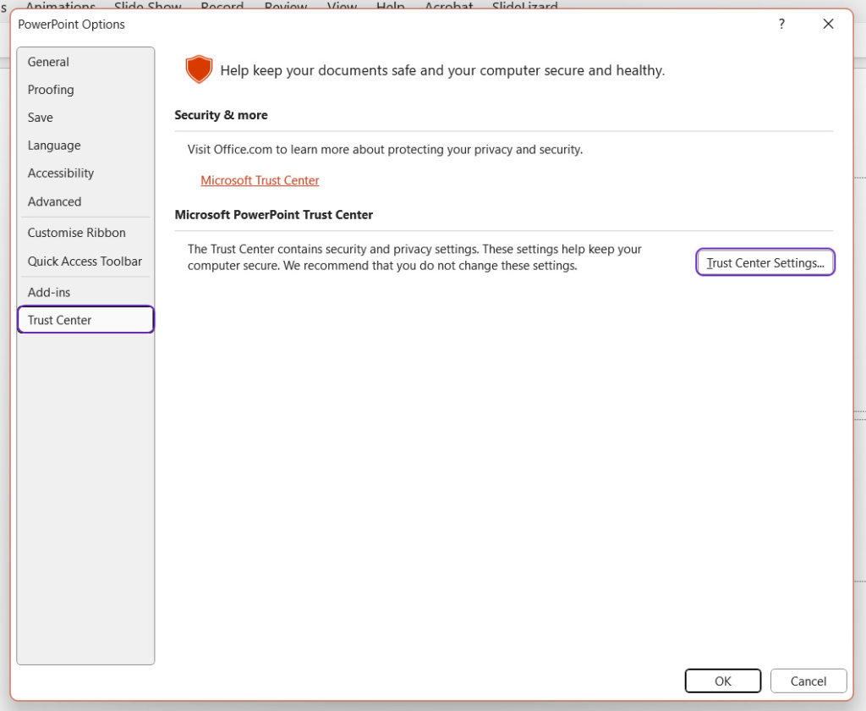Select Quick Access Toolbar category
Viewport: 866px width, 711px height.
(85, 262)
